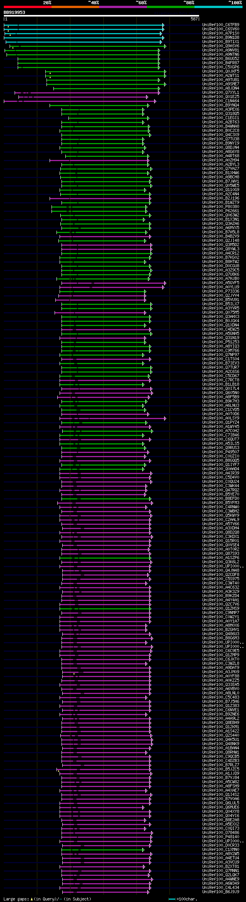Click the green alignment bar for UniRef100_Q9ASV6
The image size is (246, 902).
tap(88, 46)
